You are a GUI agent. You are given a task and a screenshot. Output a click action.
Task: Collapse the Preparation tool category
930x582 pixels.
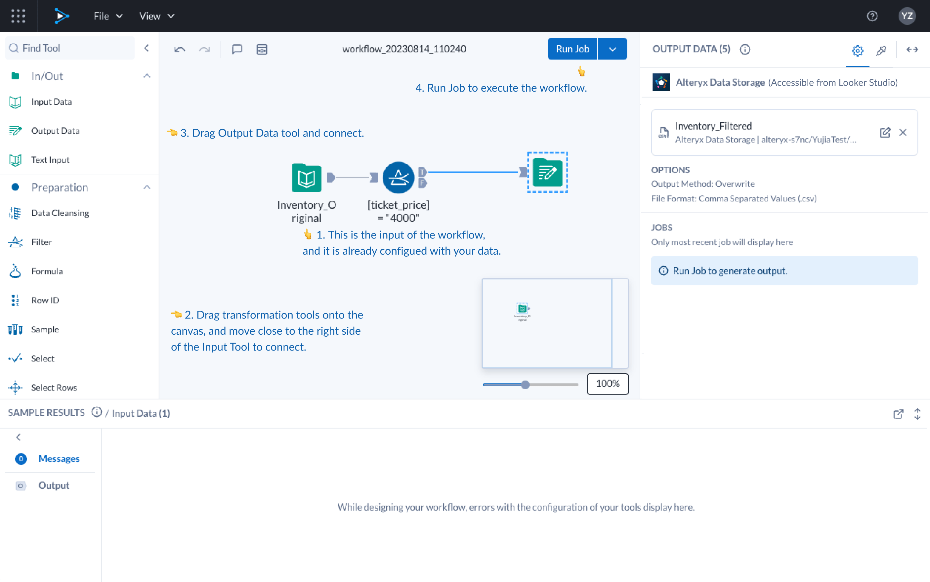(x=147, y=187)
